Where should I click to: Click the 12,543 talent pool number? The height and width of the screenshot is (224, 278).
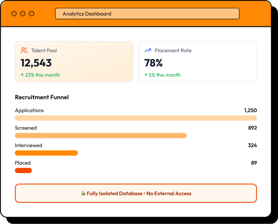36,63
